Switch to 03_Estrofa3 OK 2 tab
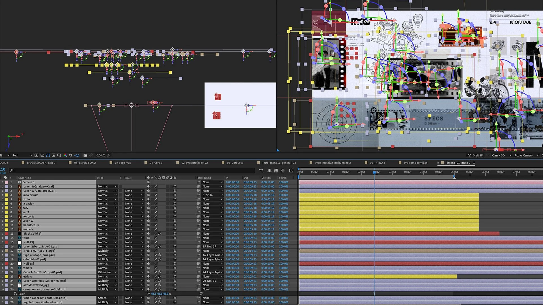 85,163
